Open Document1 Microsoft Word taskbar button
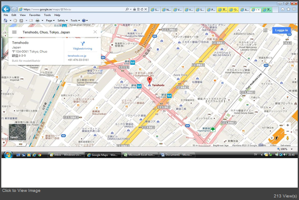The image size is (299, 200). click(x=177, y=155)
